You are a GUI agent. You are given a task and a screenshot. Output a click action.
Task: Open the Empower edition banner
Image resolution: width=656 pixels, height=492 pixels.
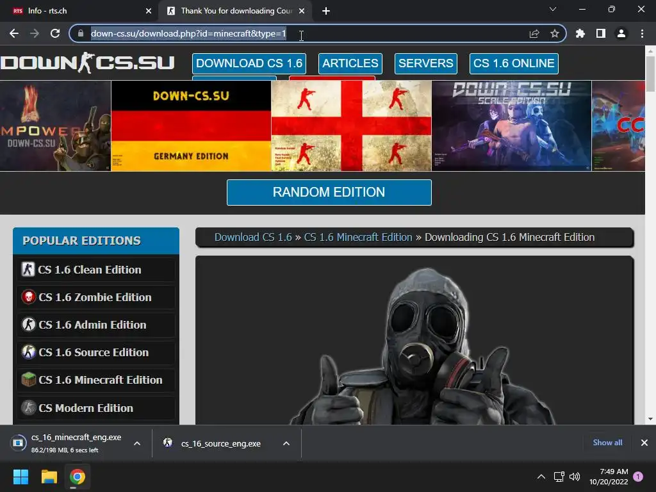click(55, 126)
